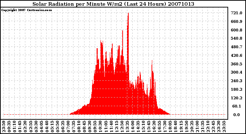The image size is (246, 134).
Task: Click the 12:15 time label
Action: coord(117,126)
